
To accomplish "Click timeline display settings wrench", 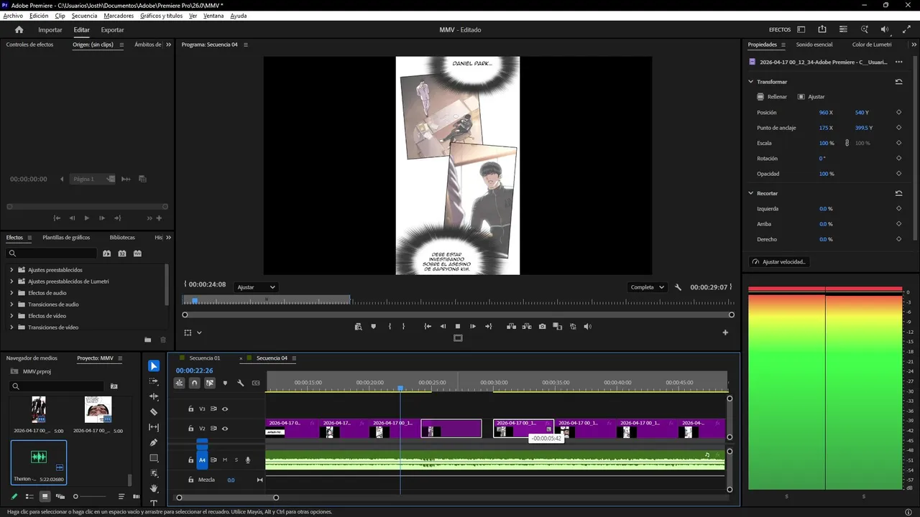I will tap(241, 383).
